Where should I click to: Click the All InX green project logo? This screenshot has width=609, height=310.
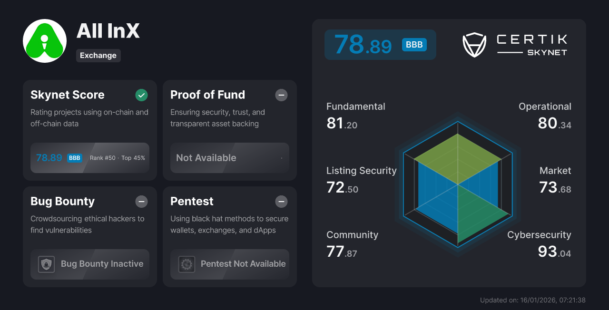point(44,40)
